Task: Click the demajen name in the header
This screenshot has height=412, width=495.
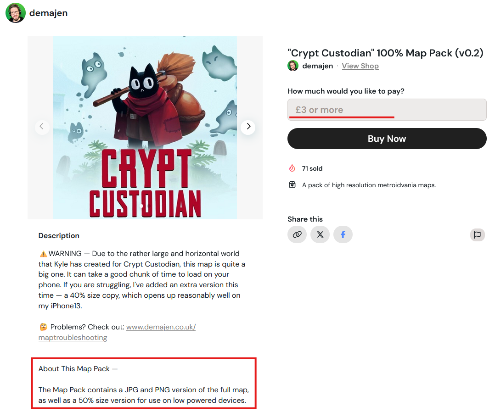Action: 48,13
